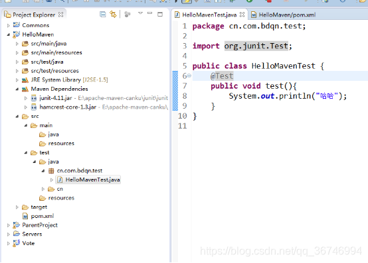
Task: Click src/main/java package folder icon
Action: [25, 44]
